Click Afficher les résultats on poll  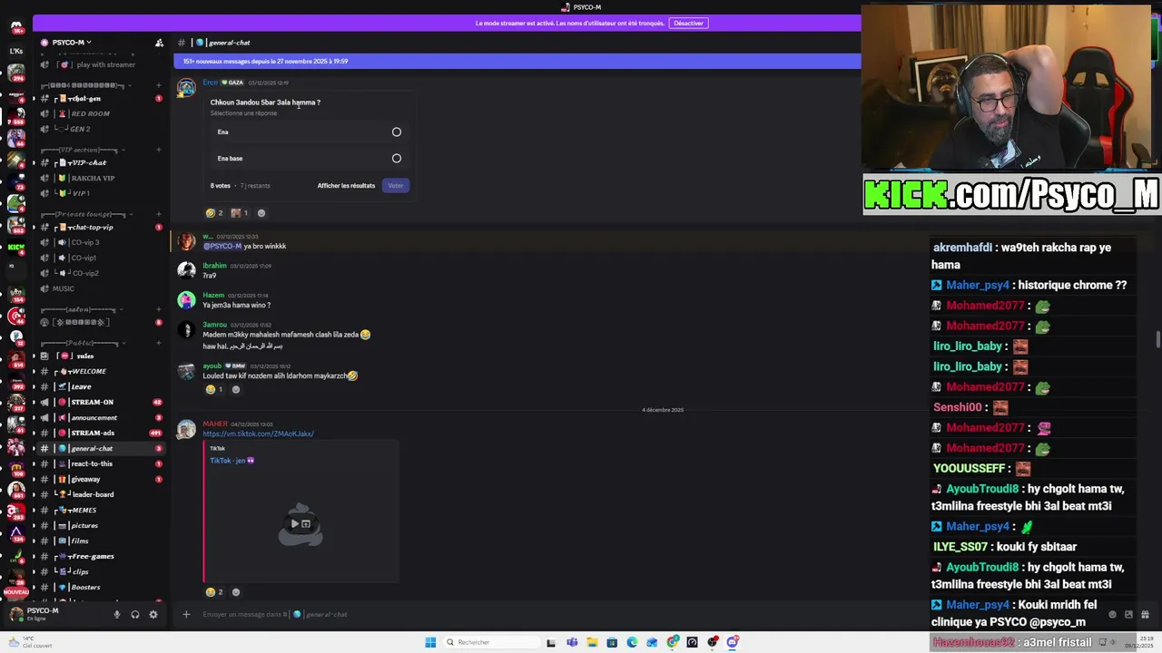coord(346,186)
